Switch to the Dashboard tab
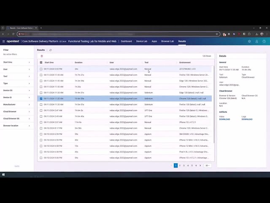Screen dimensions: 270x203 click(x=127, y=41)
